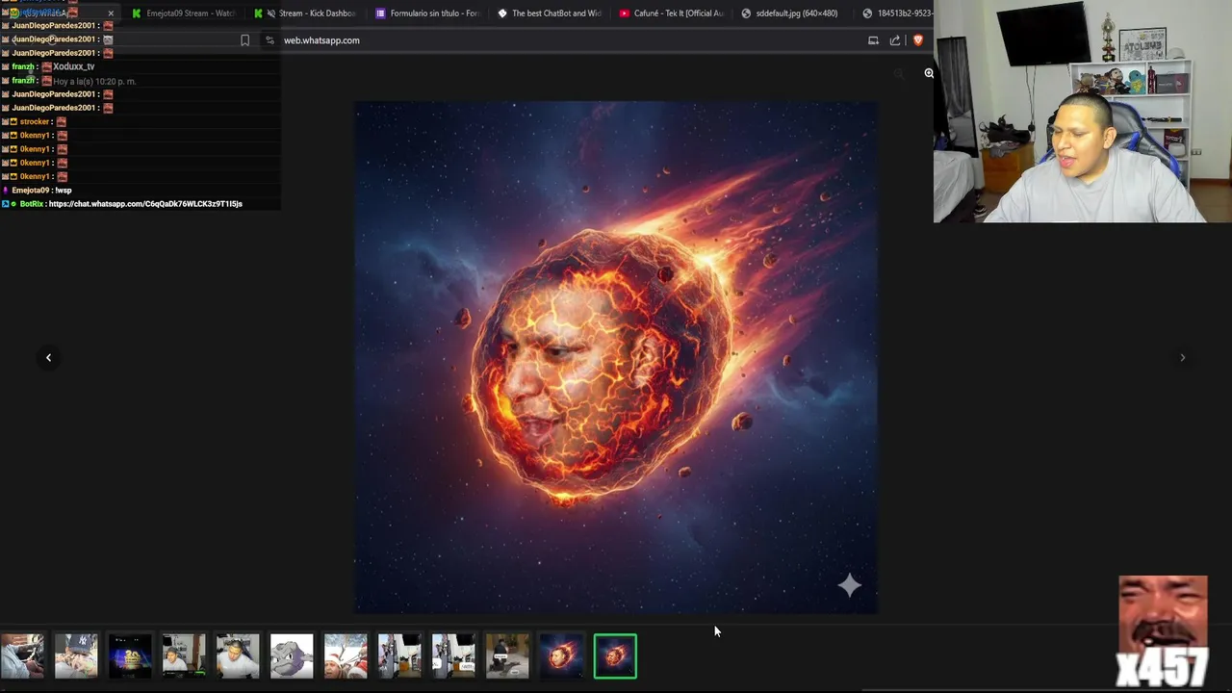1232x693 pixels.
Task: Switch to Stream - Kick Dashboard tab
Action: tap(308, 13)
